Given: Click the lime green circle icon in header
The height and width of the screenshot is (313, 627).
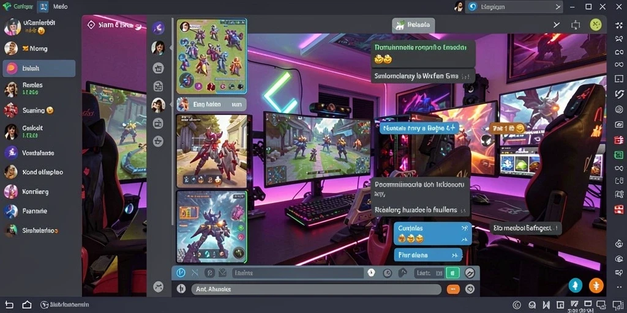Looking at the screenshot, I should (596, 24).
